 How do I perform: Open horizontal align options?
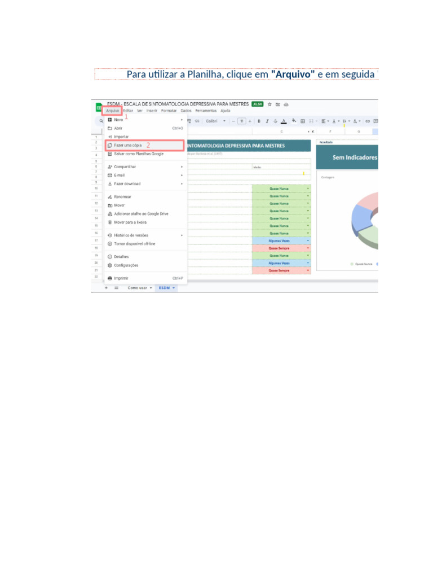(325, 121)
